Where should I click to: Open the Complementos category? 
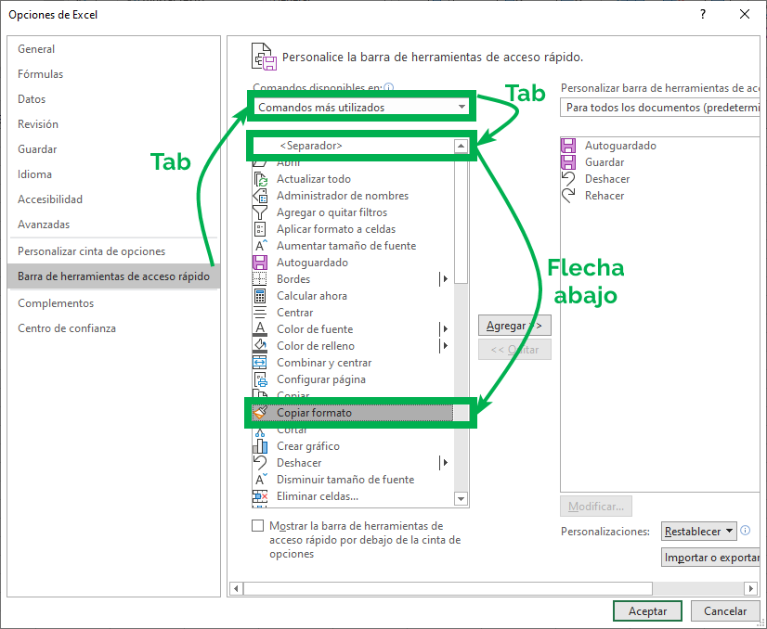(x=113, y=303)
